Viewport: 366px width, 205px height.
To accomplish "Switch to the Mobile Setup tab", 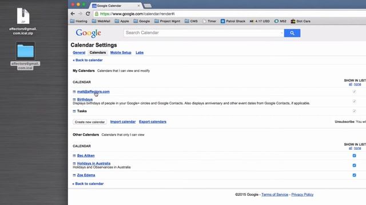I will 121,52.
